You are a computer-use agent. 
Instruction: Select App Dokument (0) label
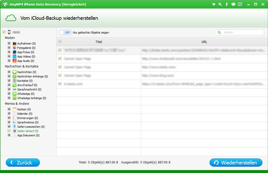tap(29, 135)
